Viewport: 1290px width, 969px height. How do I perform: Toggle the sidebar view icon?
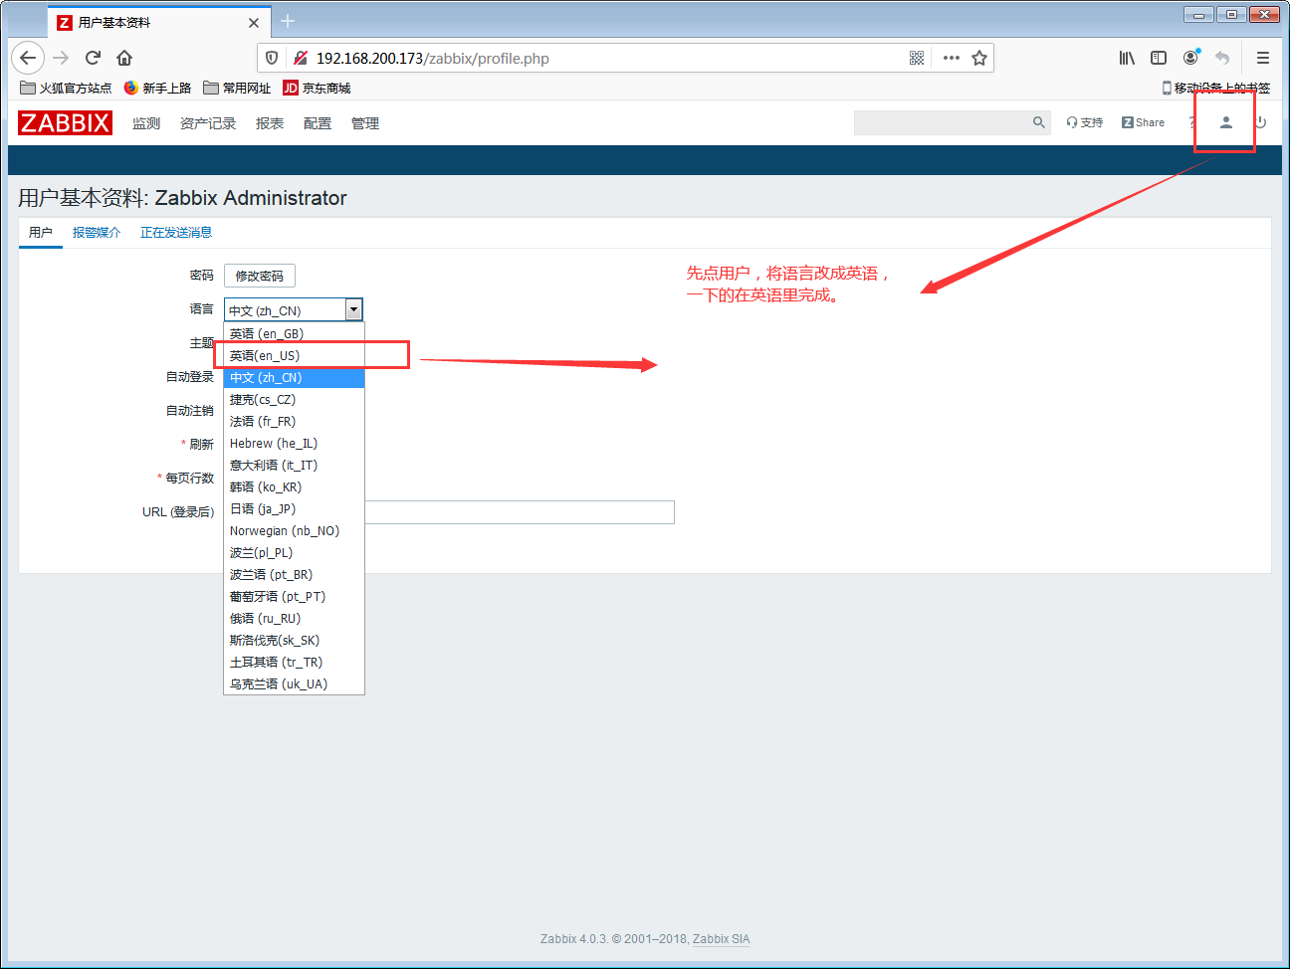click(1159, 58)
